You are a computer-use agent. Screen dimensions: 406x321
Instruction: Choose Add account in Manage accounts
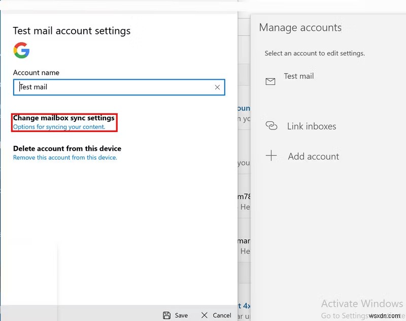pyautogui.click(x=313, y=156)
